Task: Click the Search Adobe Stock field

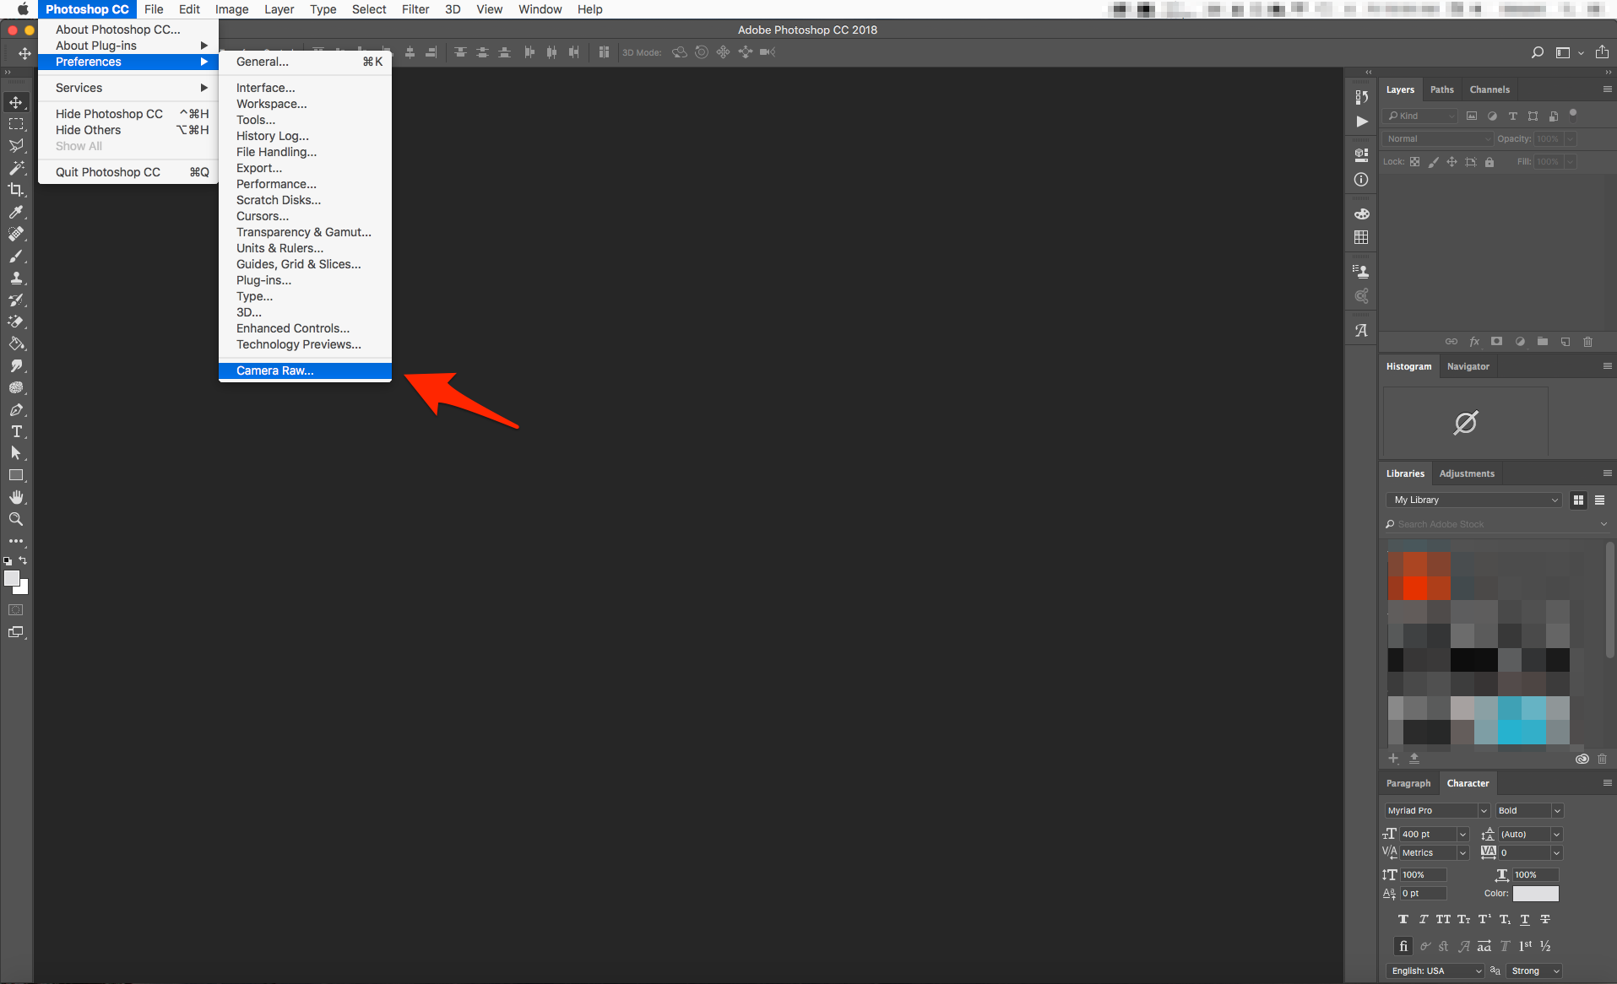Action: click(x=1495, y=524)
